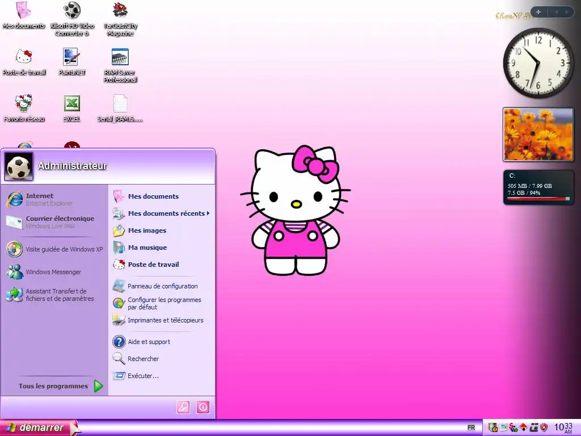Select the Paint.NET desktop shortcut

point(71,62)
